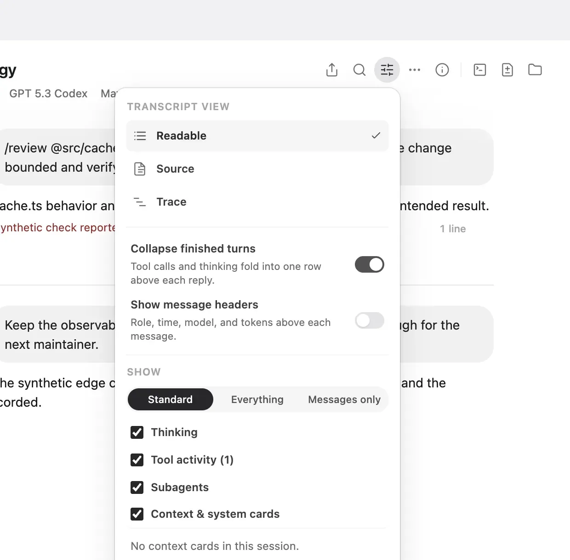Show session info via the info icon
The image size is (570, 560).
tap(442, 70)
